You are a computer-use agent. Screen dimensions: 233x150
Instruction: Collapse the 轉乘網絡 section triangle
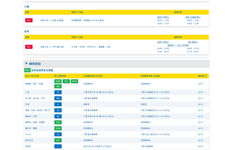click(27, 64)
